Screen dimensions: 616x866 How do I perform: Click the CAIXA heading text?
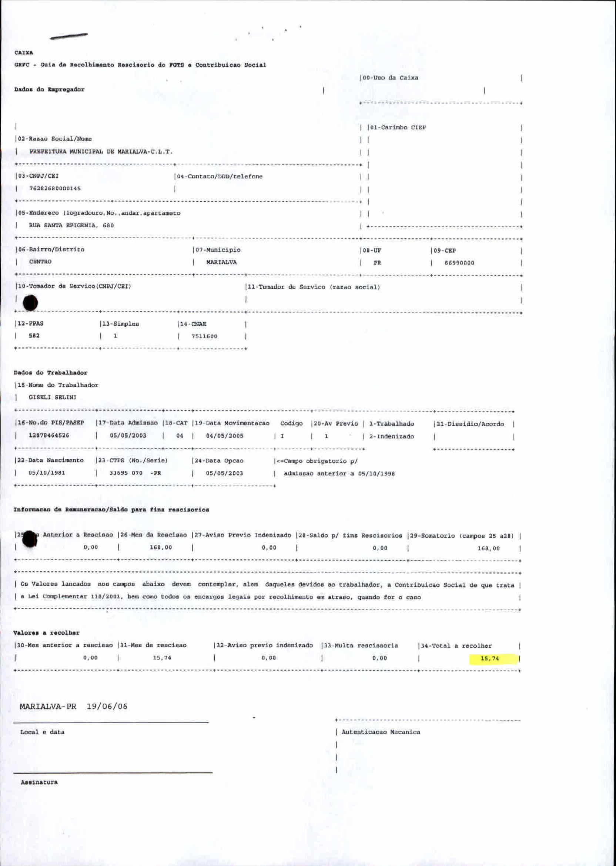(24, 53)
